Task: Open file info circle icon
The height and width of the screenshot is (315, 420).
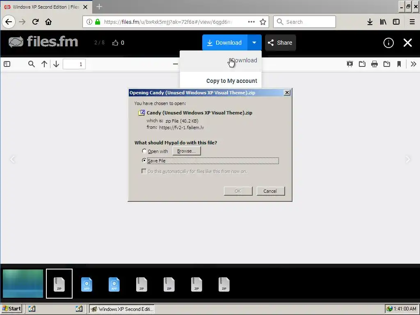Action: pos(388,43)
